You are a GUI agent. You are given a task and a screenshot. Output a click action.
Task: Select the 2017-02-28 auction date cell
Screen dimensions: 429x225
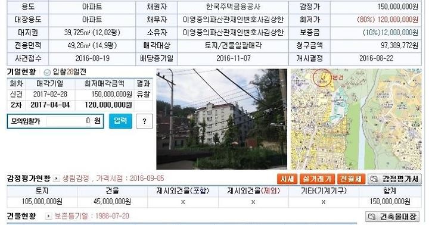pyautogui.click(x=50, y=94)
